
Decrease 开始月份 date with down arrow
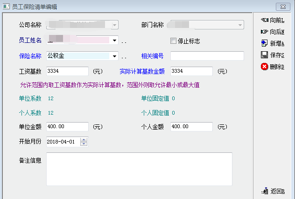coord(84,144)
